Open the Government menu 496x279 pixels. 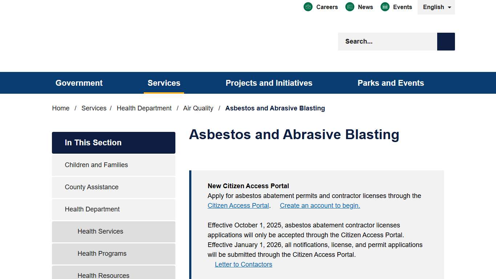pyautogui.click(x=79, y=83)
